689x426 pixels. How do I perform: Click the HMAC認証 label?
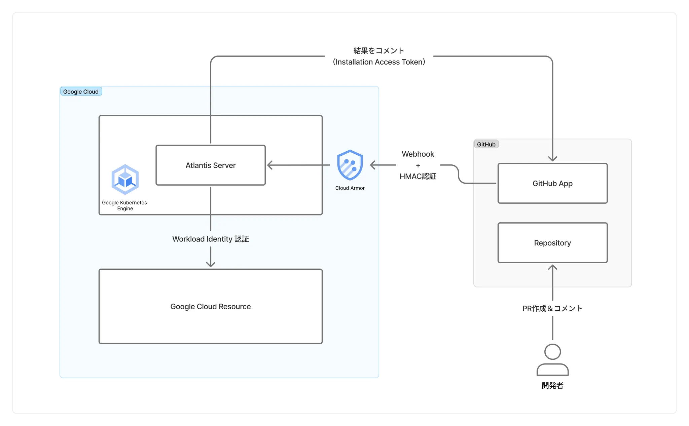(418, 176)
